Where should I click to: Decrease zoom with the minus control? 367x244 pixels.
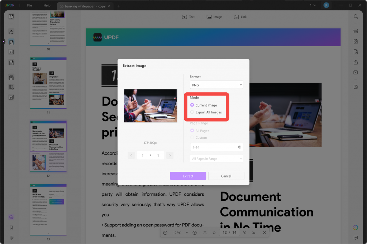coord(165,233)
